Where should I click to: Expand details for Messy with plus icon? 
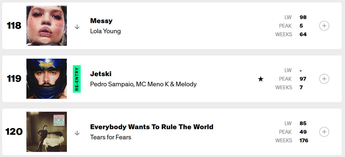(x=324, y=26)
